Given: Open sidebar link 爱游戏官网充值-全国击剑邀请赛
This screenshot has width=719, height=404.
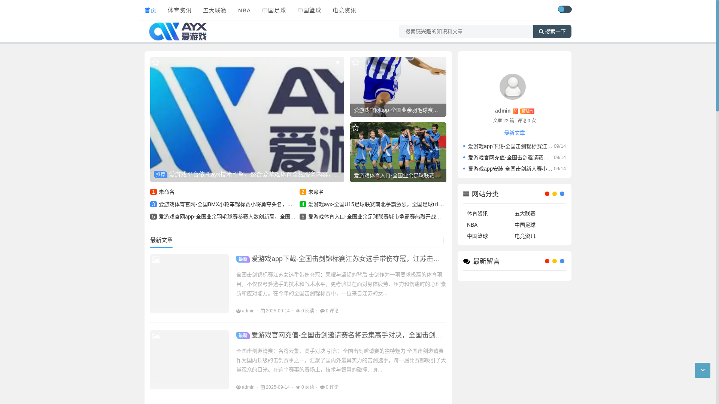Looking at the screenshot, I should 509,157.
